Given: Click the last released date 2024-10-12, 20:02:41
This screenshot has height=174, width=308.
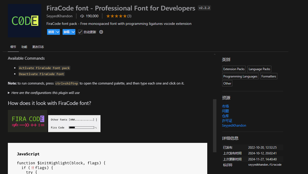Looking at the screenshot, I should [x=262, y=153].
